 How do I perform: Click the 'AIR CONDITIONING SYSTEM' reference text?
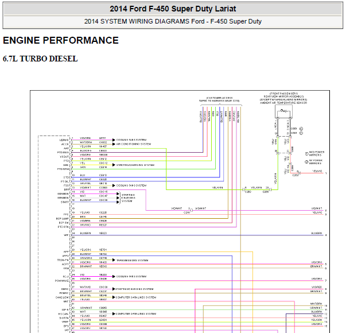[134, 144]
